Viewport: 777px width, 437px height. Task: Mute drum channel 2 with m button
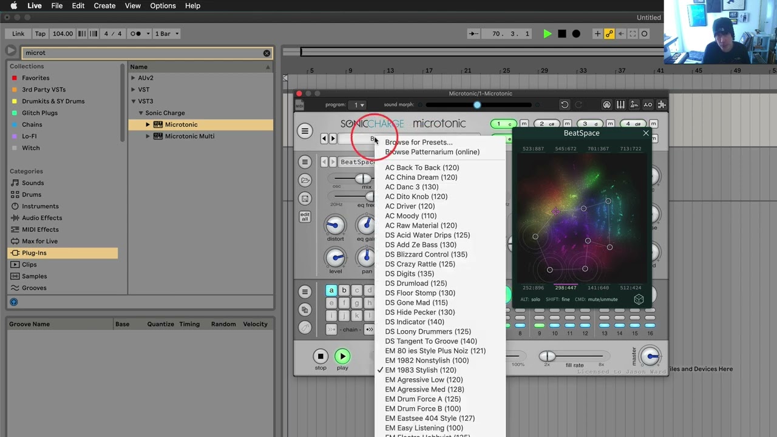(x=567, y=124)
